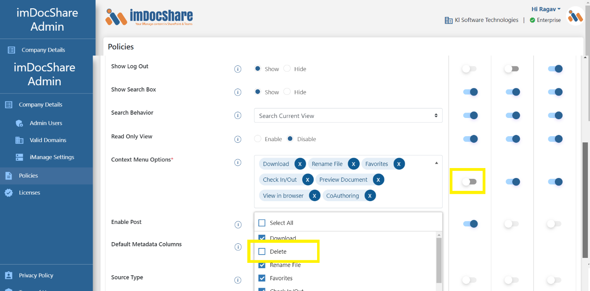Image resolution: width=590 pixels, height=291 pixels.
Task: Click the iManage Settings server icon
Action: [x=19, y=157]
